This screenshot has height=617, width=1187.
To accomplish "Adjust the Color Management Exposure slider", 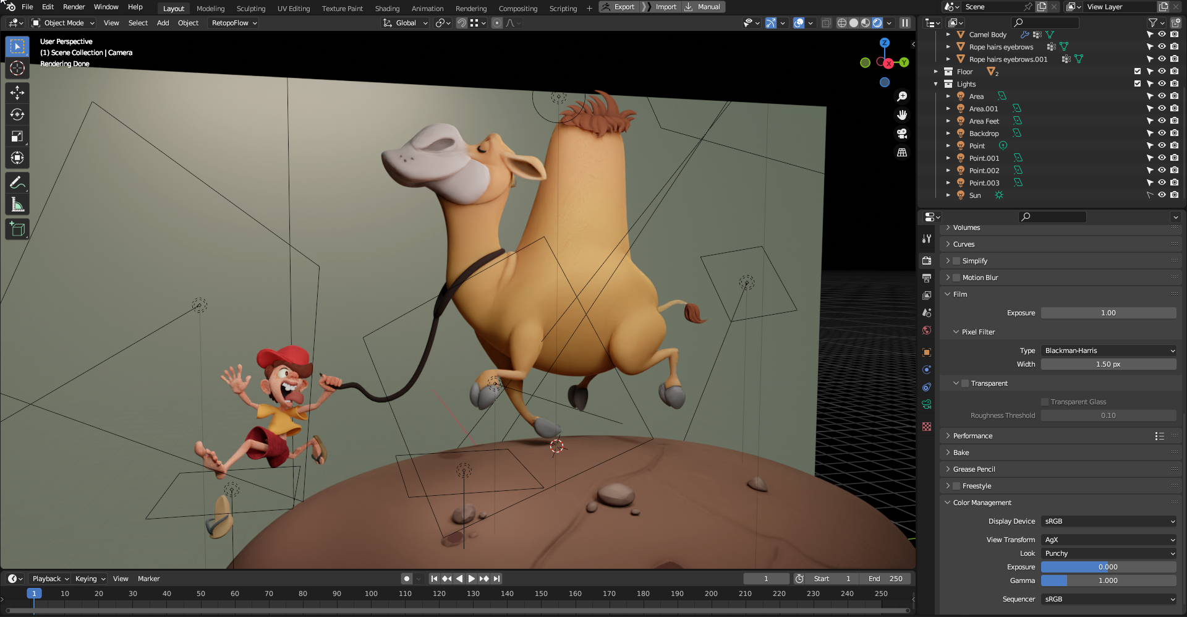I will (x=1108, y=567).
